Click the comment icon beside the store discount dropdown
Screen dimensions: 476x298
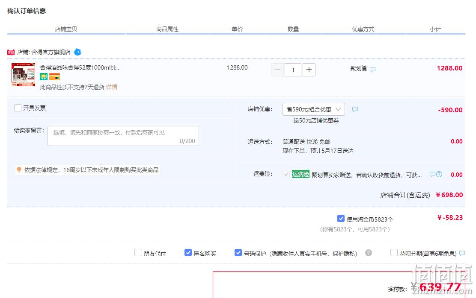coord(355,109)
